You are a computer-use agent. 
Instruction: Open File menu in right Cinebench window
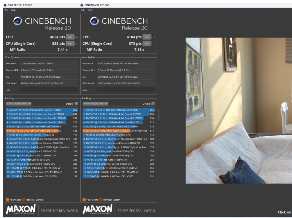coord(83,10)
